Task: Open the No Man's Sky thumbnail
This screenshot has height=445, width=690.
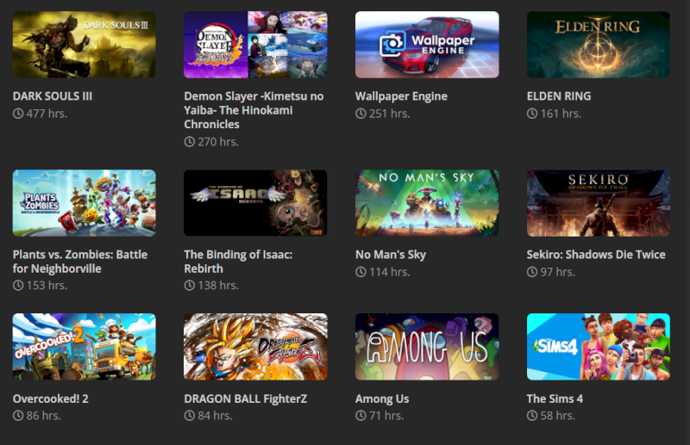Action: 427,203
